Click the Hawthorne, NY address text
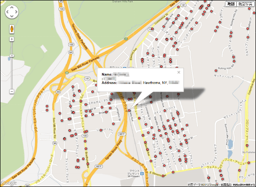Screen dimensions: 256x187 tap(155, 83)
